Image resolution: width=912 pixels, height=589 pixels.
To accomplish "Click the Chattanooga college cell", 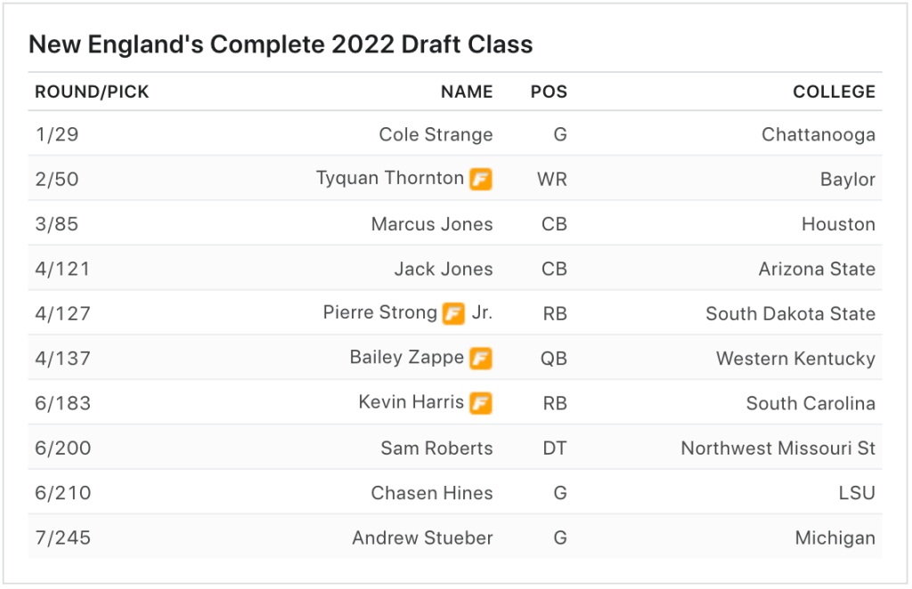I will point(818,134).
